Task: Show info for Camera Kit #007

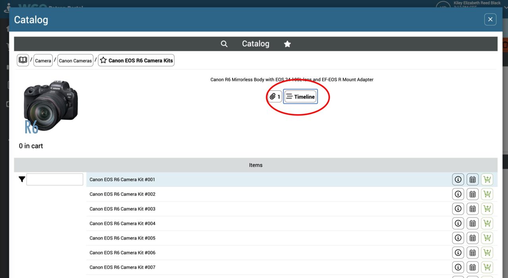Action: point(458,267)
